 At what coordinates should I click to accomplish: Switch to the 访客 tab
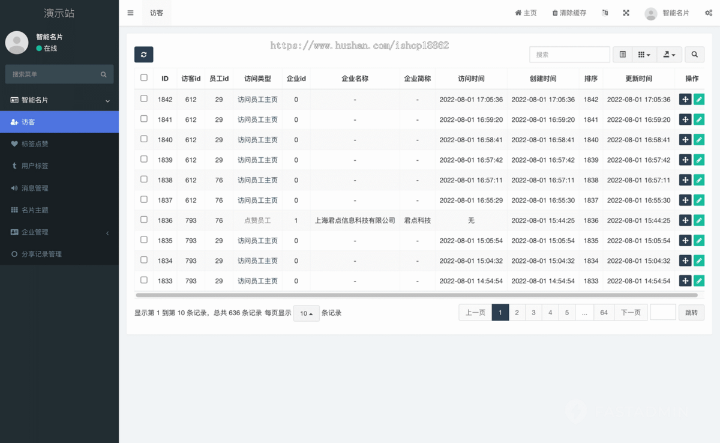coord(156,12)
